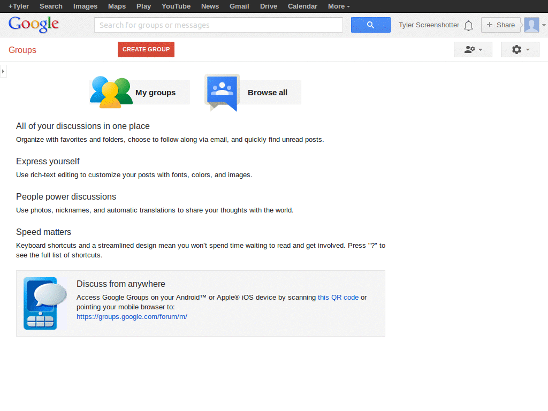Image resolution: width=548 pixels, height=411 pixels.
Task: Click the 'Express yourself' heading
Action: (x=48, y=161)
